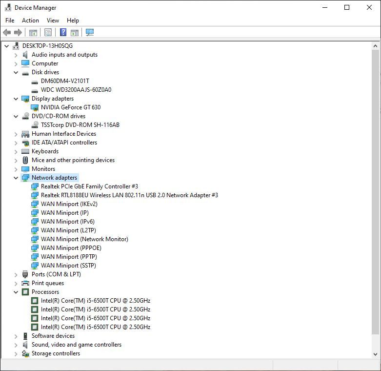Click the Show/Hide Action Pane icon
The height and width of the screenshot is (371, 381).
(x=75, y=32)
